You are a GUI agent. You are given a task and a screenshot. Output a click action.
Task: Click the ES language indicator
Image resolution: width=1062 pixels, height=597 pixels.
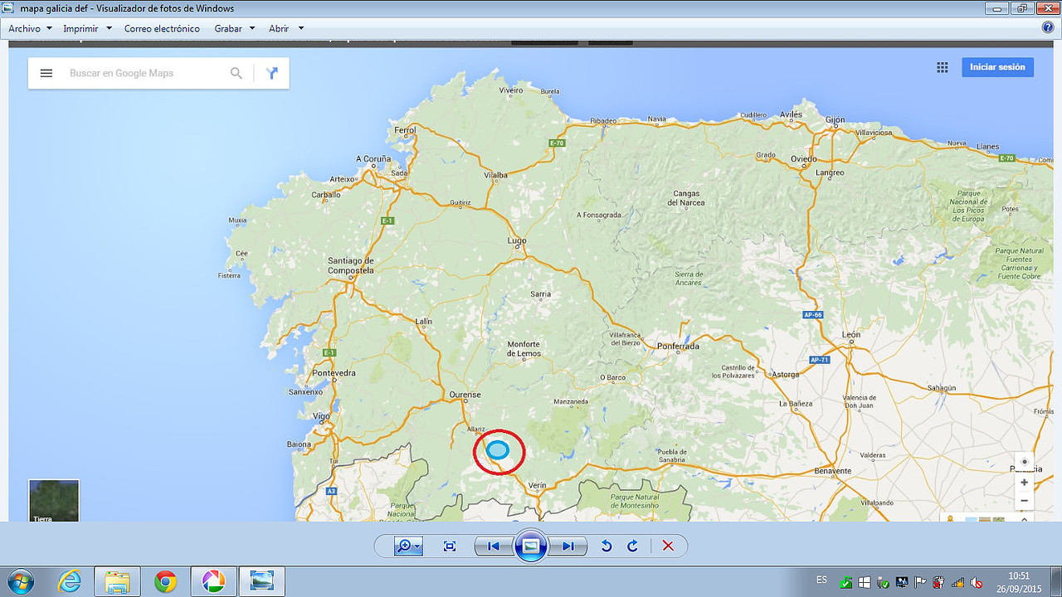(x=821, y=580)
